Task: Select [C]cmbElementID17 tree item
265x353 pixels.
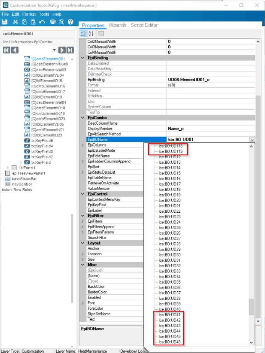Action: (48, 92)
